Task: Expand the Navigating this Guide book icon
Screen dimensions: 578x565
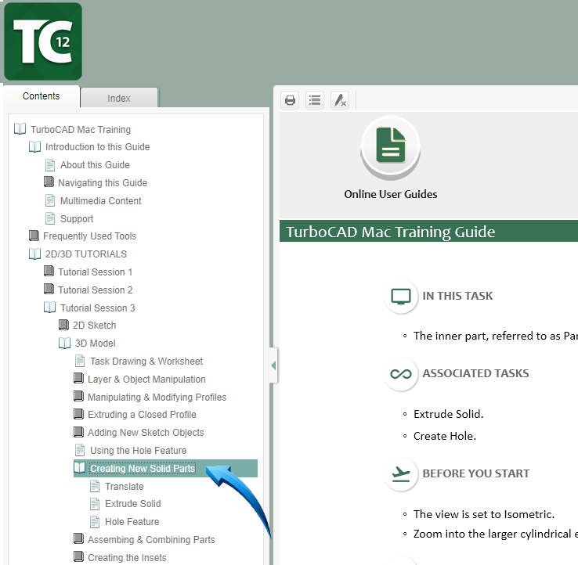Action: point(49,182)
